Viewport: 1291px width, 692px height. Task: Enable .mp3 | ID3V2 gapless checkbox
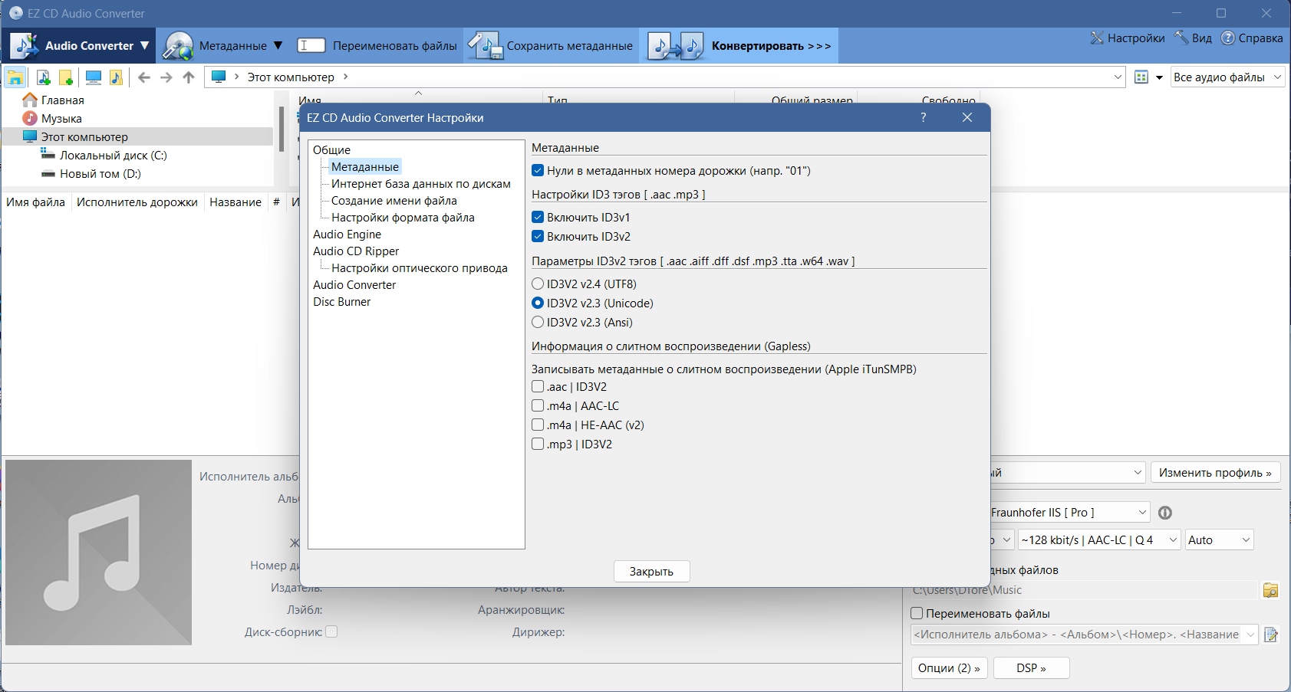click(538, 444)
